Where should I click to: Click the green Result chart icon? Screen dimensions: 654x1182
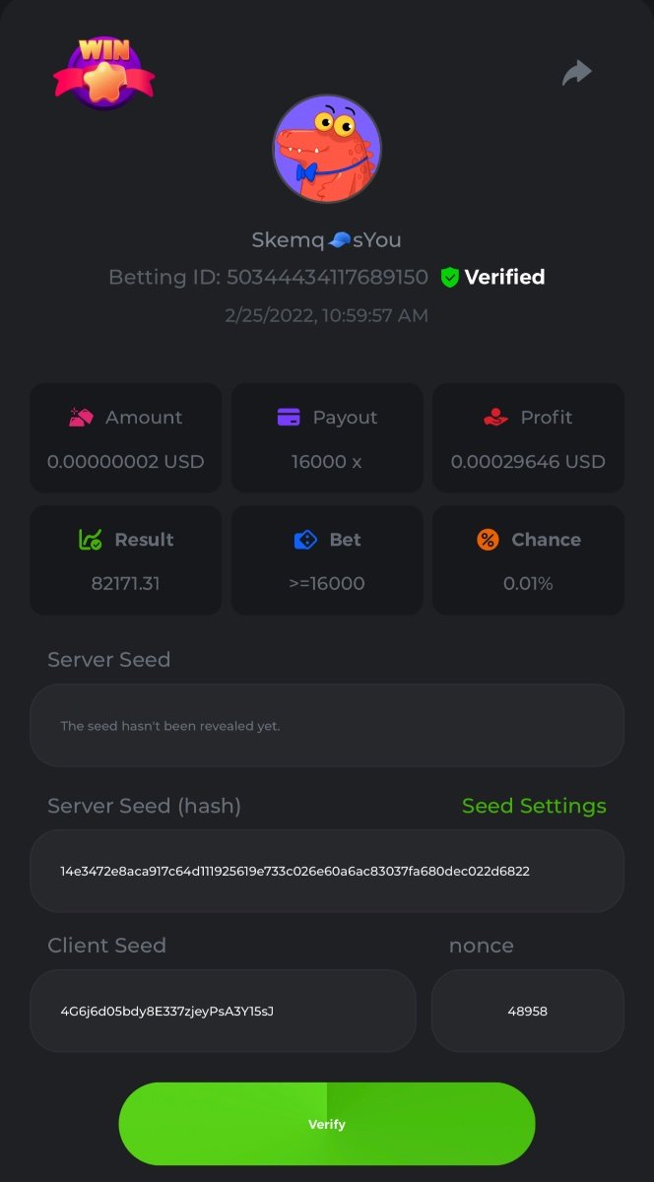91,540
